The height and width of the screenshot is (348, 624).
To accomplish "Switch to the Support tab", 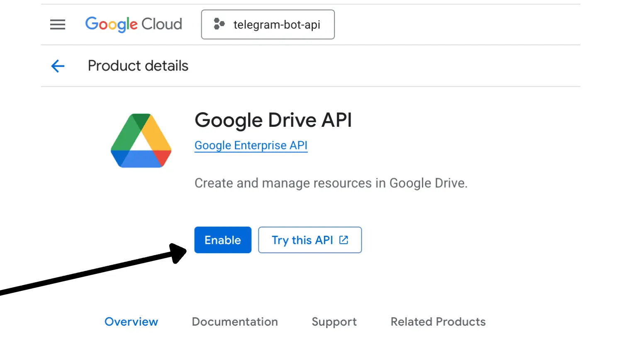I will click(x=334, y=321).
